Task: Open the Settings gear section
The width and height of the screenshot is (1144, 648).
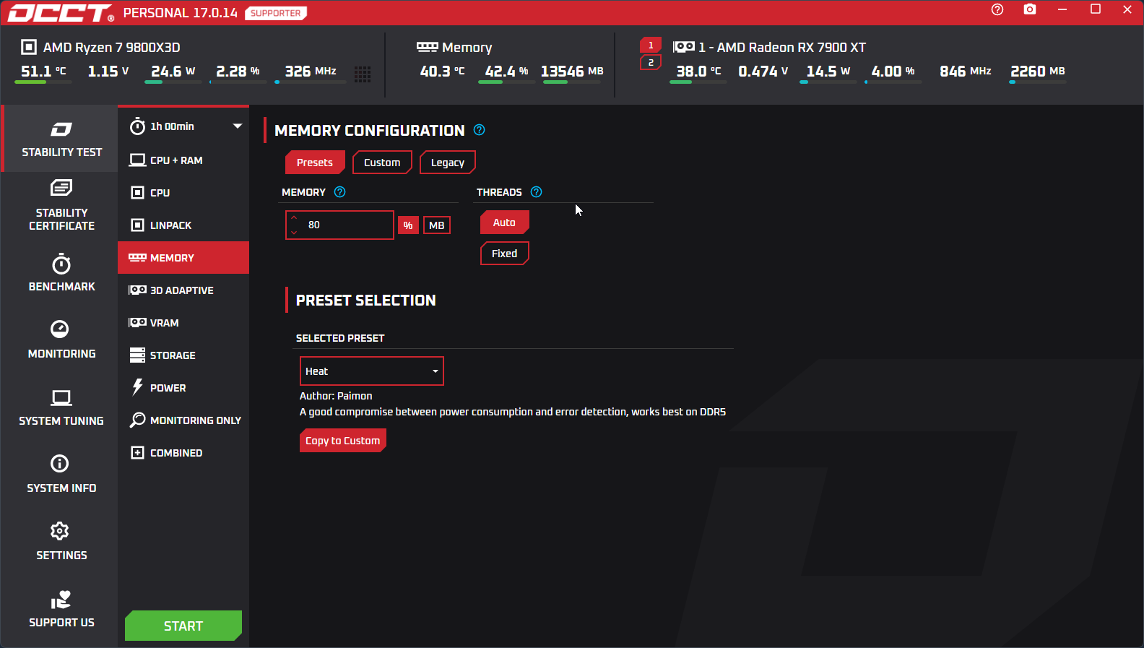Action: 61,542
